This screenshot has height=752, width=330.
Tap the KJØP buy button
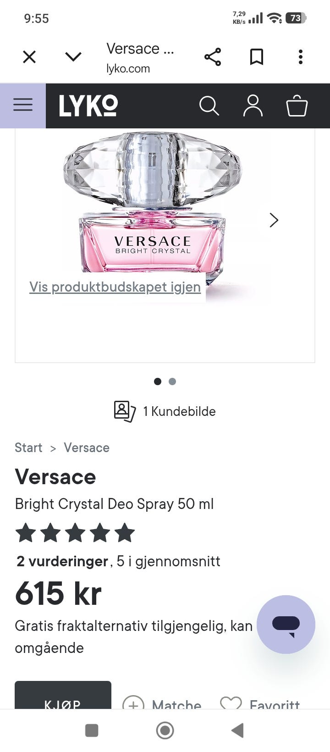63,695
